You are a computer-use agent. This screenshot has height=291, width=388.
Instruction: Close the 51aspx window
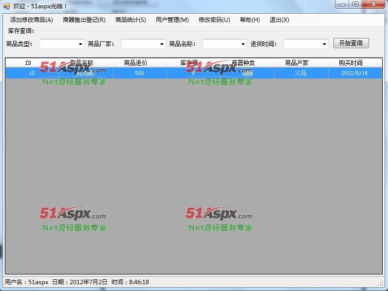pos(374,4)
